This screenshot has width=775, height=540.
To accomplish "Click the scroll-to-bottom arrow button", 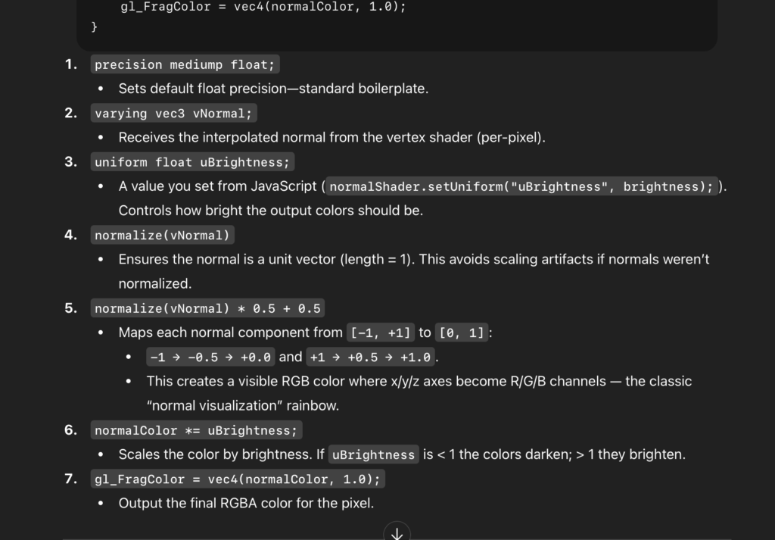I will (397, 532).
